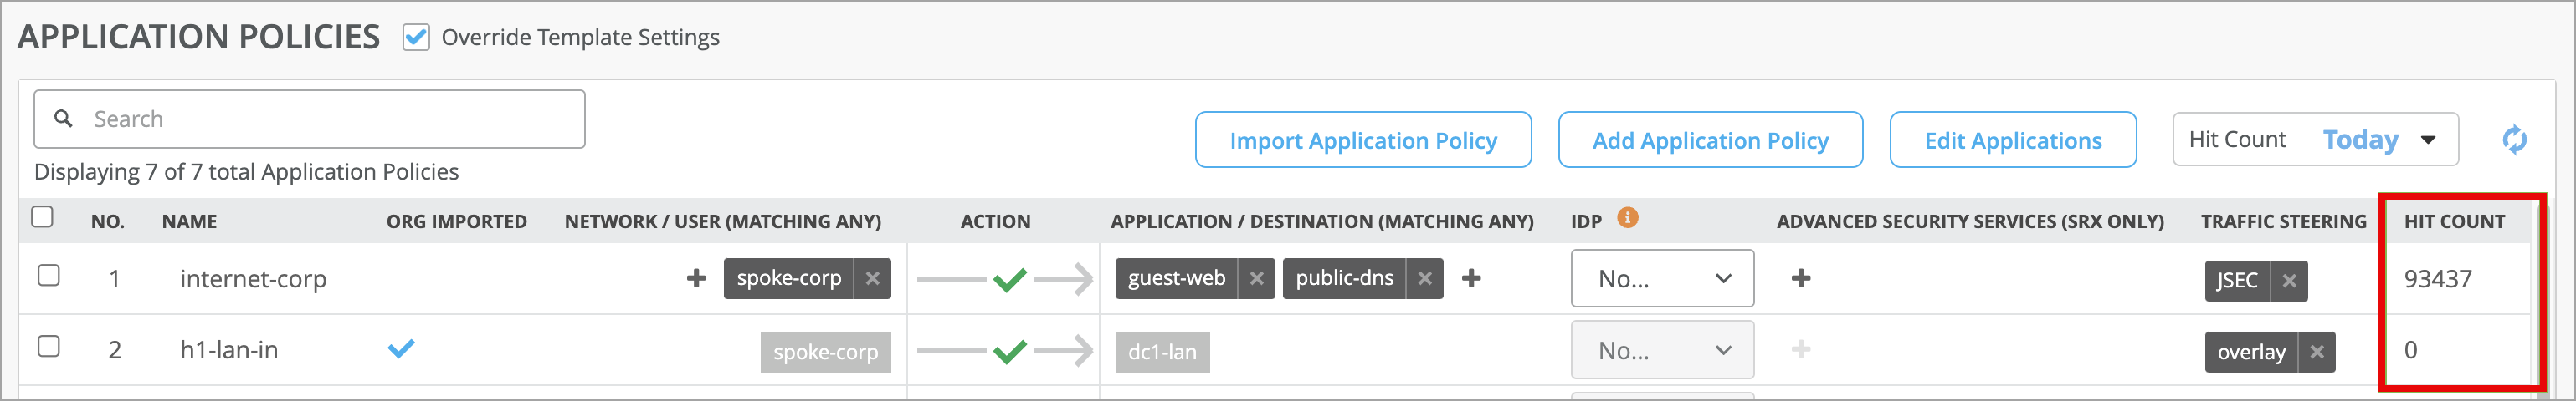Remove the overlay traffic steering tag
The image size is (2576, 401).
tap(2317, 352)
